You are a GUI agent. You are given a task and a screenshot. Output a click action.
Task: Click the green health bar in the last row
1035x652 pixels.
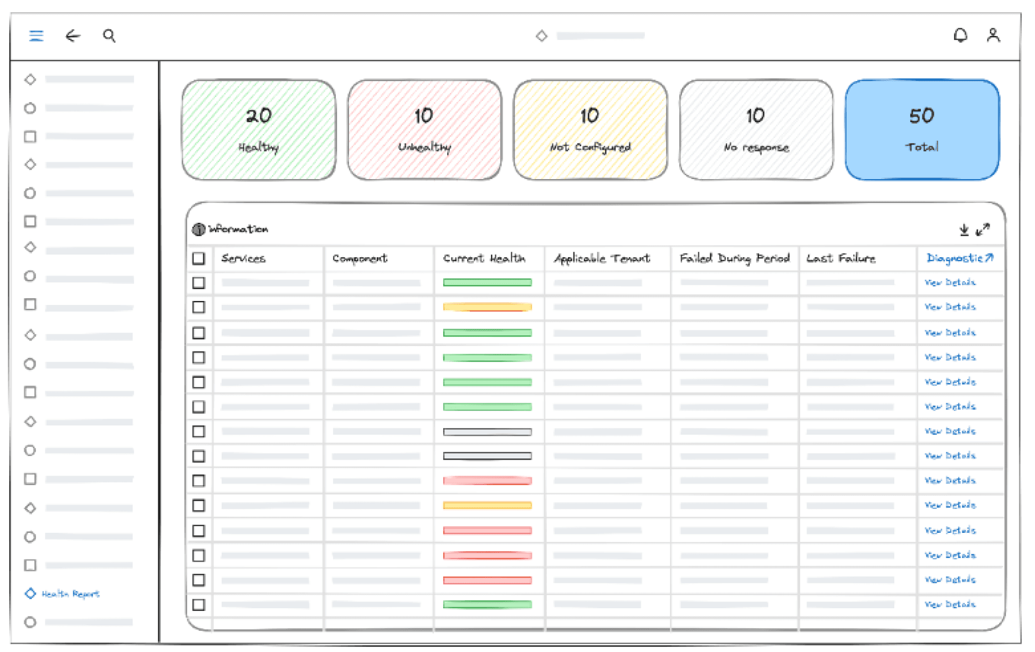tap(487, 605)
